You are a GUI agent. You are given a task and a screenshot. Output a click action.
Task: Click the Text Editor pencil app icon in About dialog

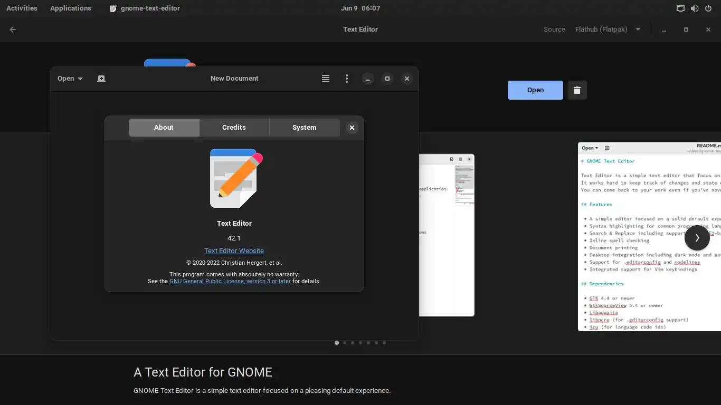tap(235, 178)
